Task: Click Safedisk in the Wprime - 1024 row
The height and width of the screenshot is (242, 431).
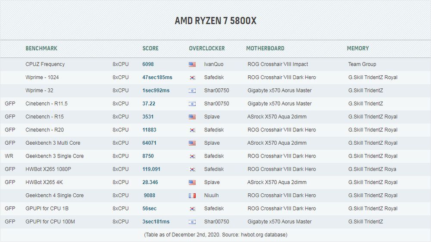Action: pos(214,78)
